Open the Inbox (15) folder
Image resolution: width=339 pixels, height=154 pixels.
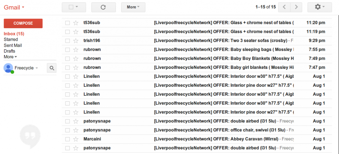[14, 34]
